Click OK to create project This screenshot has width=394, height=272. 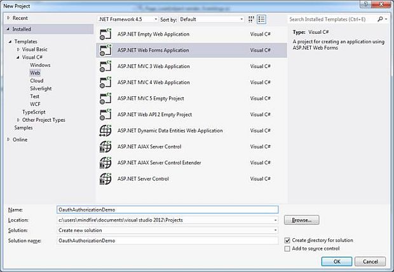[337, 262]
